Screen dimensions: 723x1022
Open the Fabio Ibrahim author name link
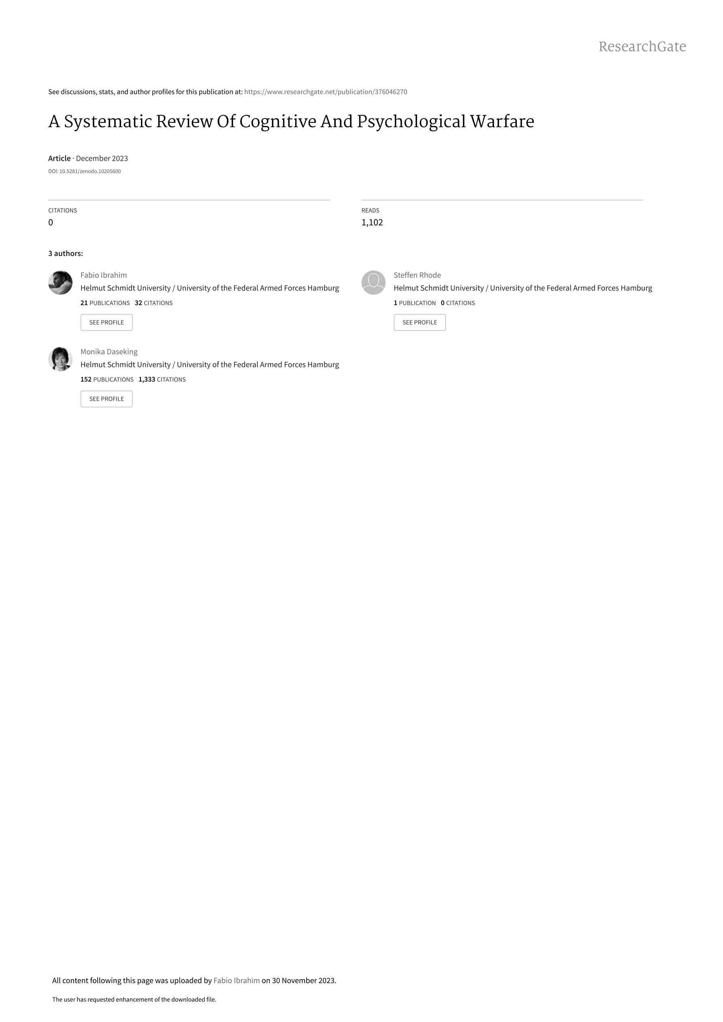(x=104, y=275)
